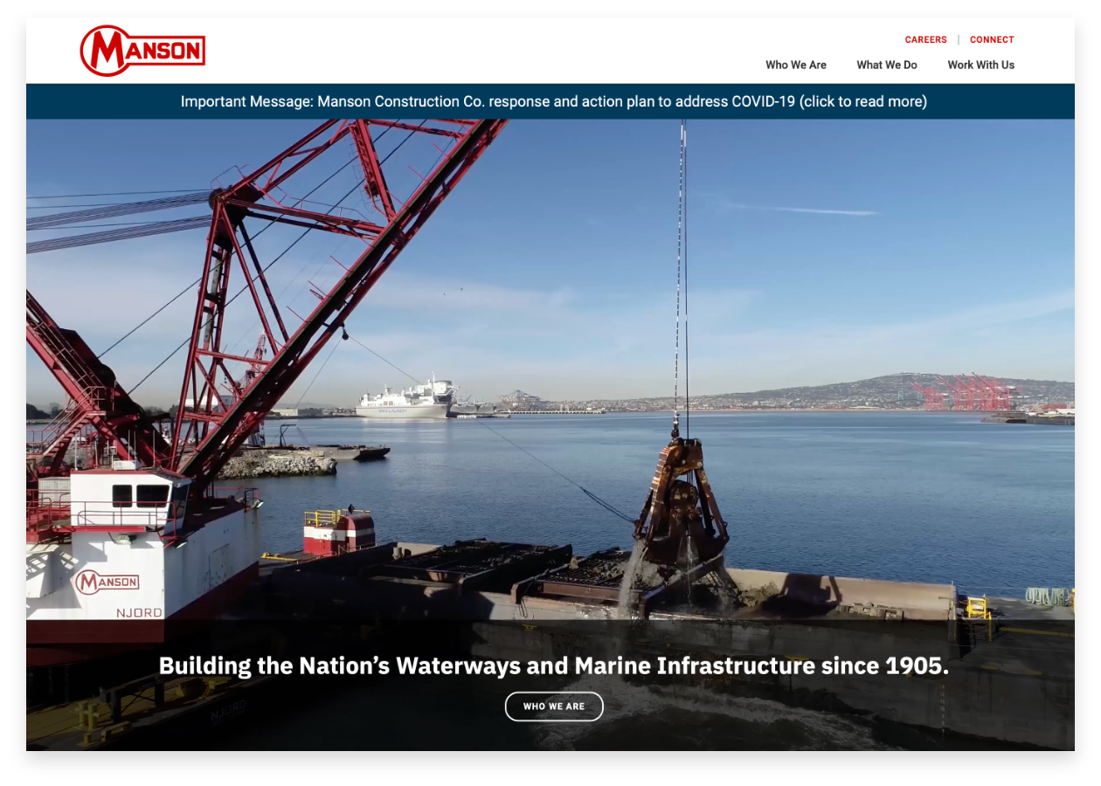Image resolution: width=1101 pixels, height=786 pixels.
Task: Open the Connect link
Action: pos(992,40)
